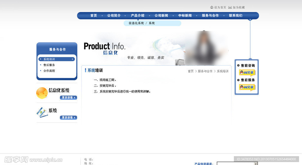
Task: Click the envelope icon beside 加为收藏
Action: click(x=230, y=7)
